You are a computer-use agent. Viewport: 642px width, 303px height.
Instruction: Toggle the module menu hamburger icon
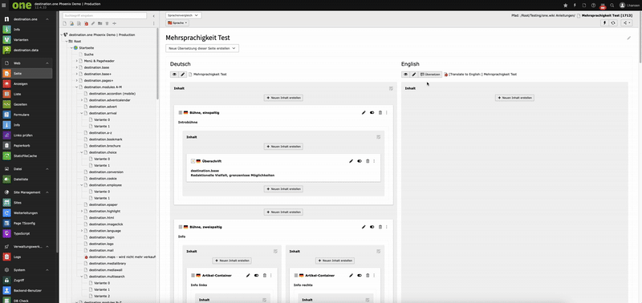[4, 6]
